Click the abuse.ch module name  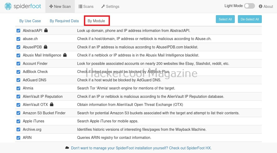click(30, 39)
